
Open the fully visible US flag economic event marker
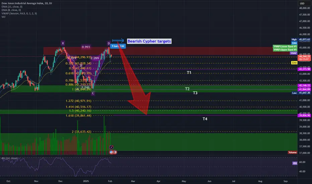click(x=111, y=152)
